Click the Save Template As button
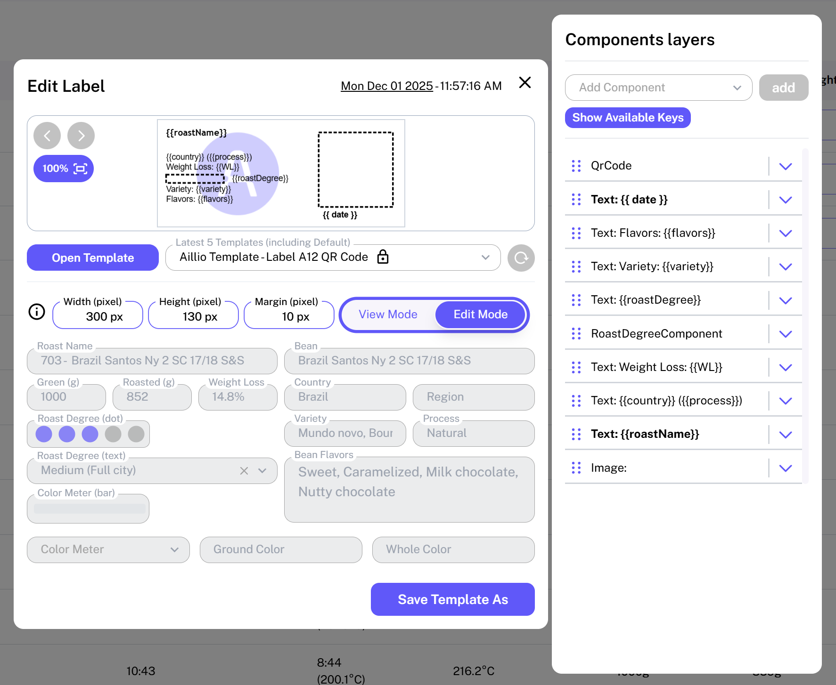 tap(452, 599)
